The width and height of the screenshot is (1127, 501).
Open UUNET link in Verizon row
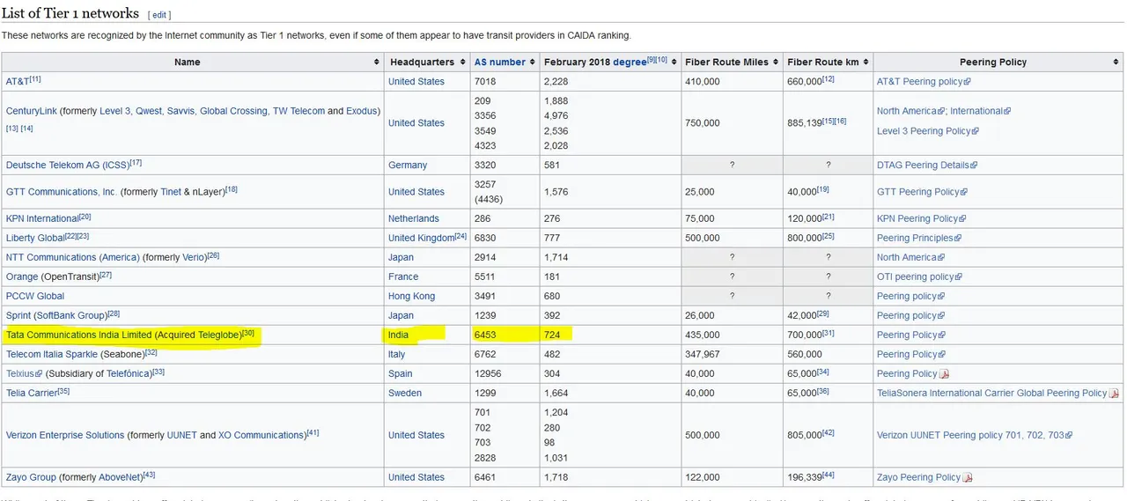pos(182,436)
